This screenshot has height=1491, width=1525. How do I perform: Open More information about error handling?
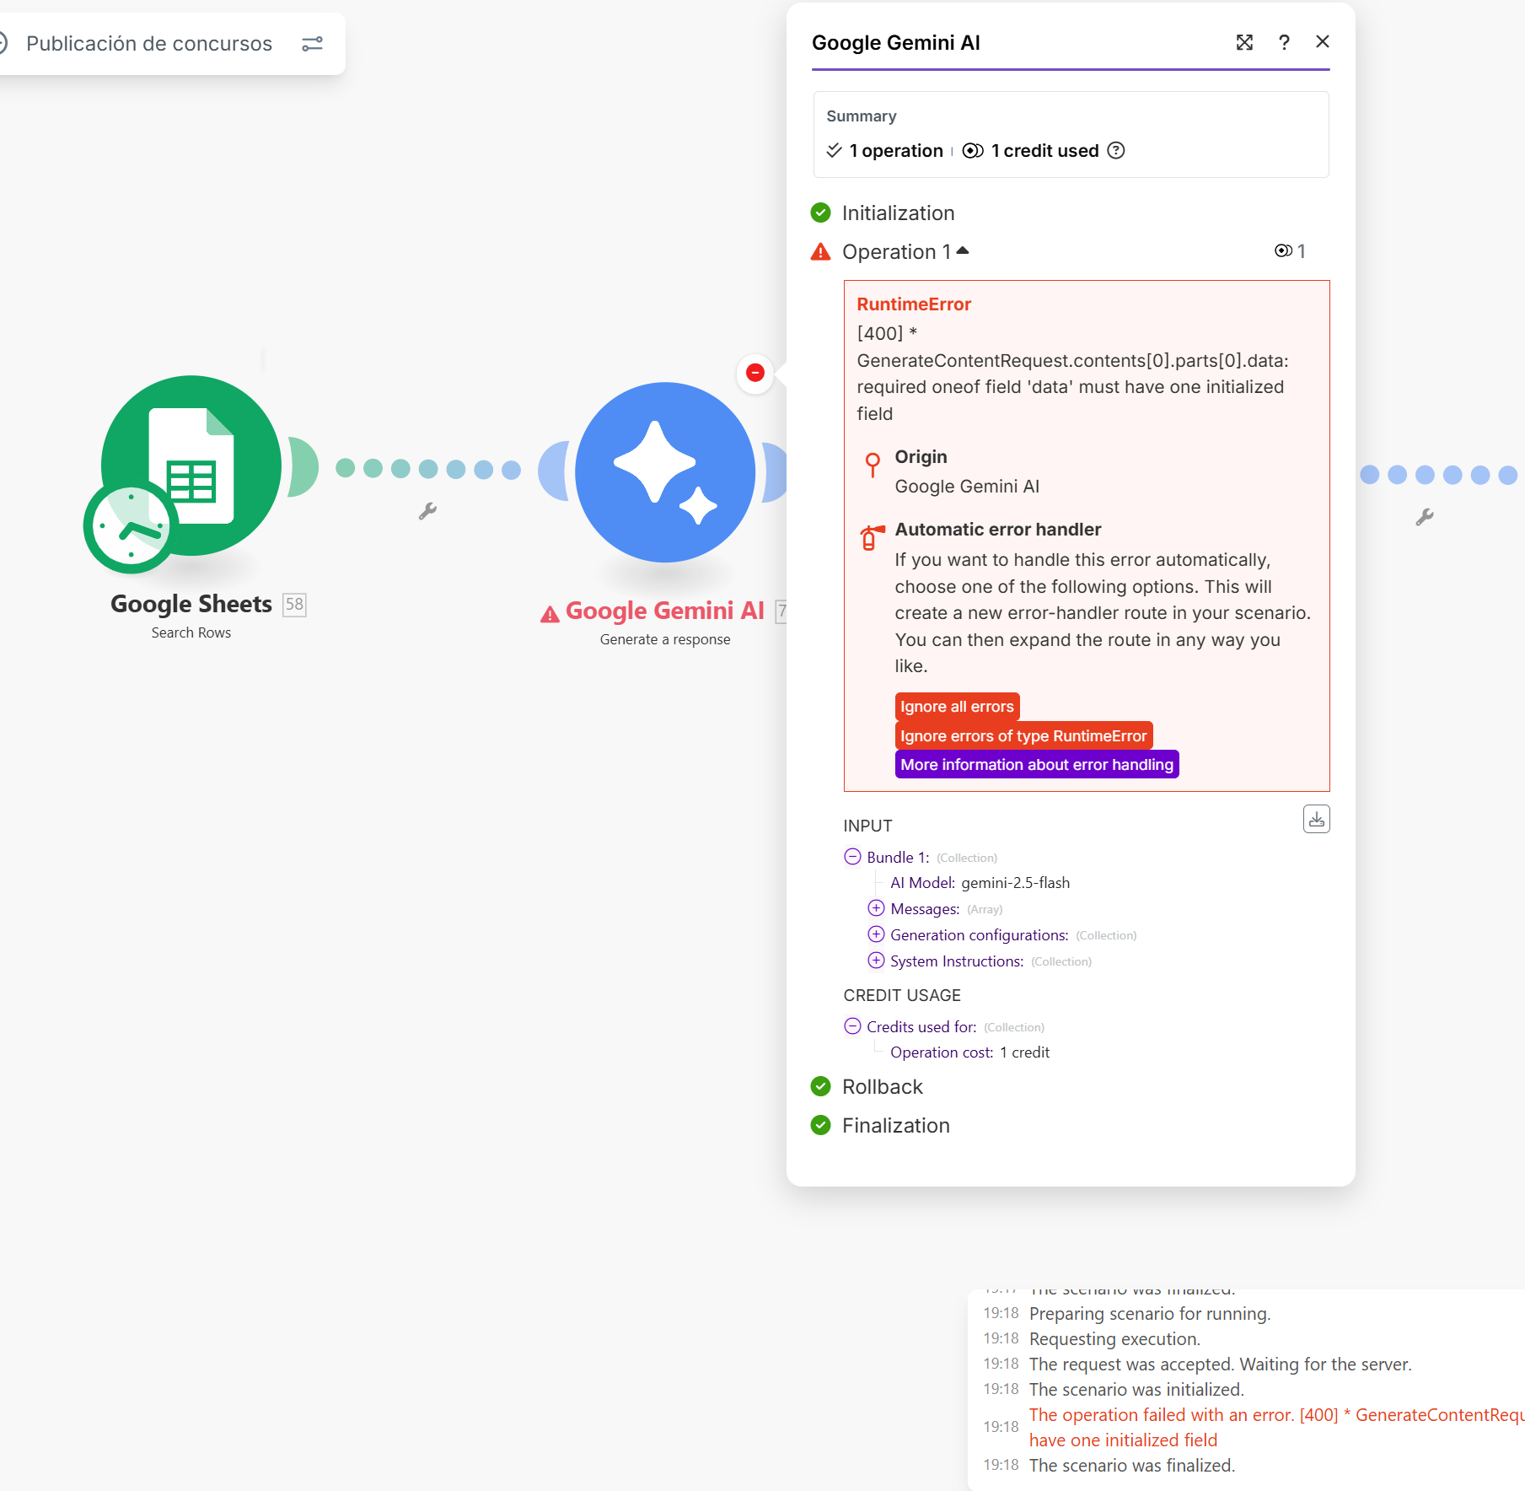tap(1037, 765)
